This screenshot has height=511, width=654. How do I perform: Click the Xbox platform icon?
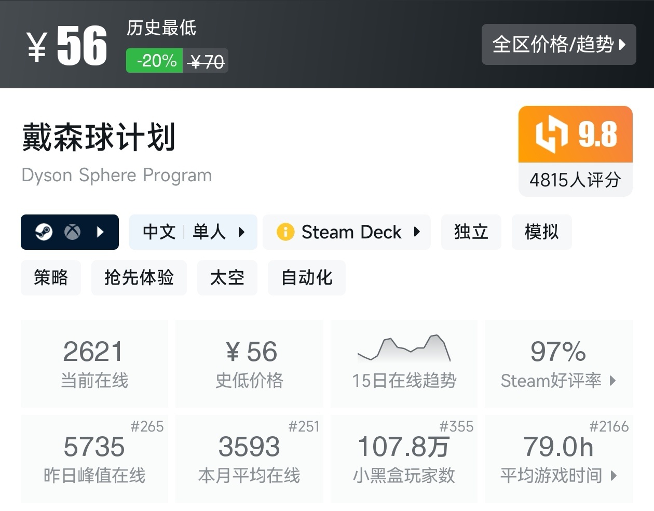click(72, 232)
